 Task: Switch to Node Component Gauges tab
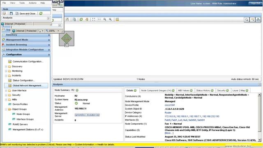click(157, 90)
